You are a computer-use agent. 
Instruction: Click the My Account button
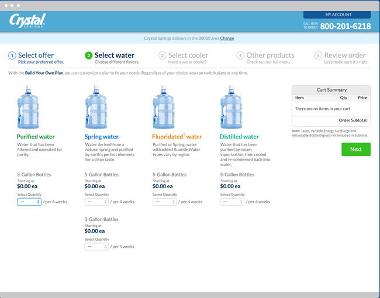(x=337, y=15)
